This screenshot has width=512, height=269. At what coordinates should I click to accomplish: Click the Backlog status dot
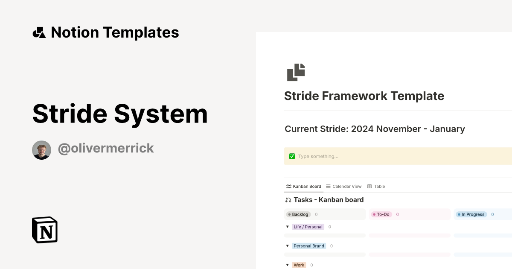click(x=289, y=214)
